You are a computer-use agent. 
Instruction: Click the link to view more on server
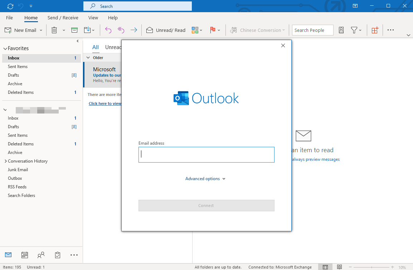click(105, 103)
